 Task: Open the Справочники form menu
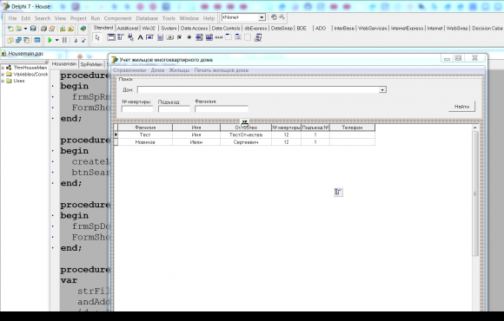point(129,70)
